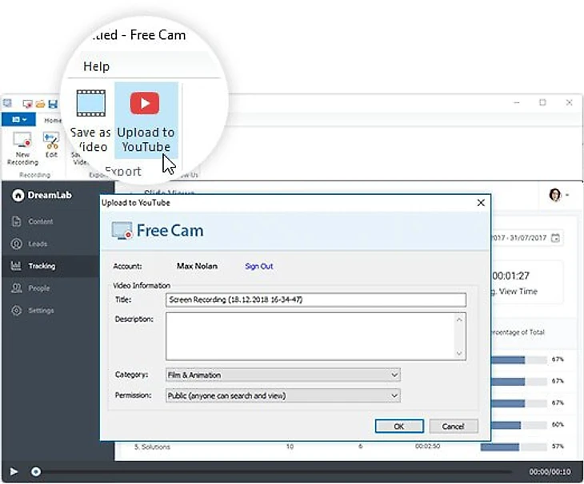The height and width of the screenshot is (484, 584).
Task: Click the calendar icon by the date range
Action: pos(556,238)
